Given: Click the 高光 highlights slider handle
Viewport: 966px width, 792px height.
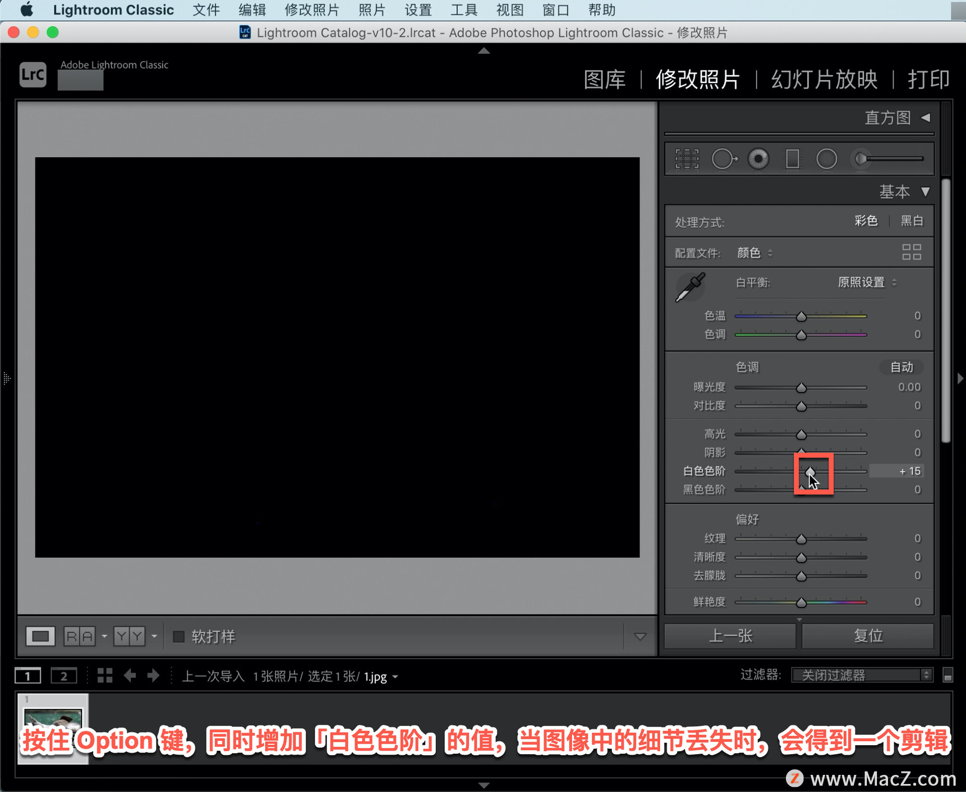Looking at the screenshot, I should (x=801, y=434).
